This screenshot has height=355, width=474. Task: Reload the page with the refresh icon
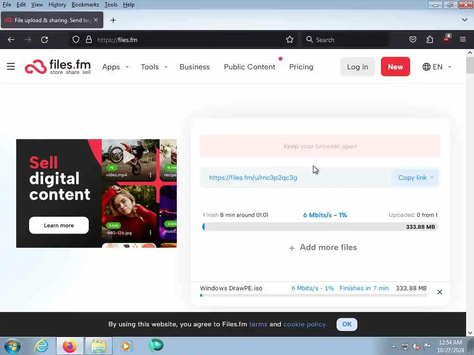tap(44, 40)
